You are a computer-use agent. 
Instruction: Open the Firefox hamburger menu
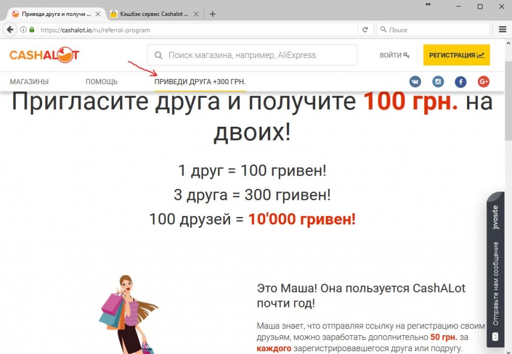(502, 30)
